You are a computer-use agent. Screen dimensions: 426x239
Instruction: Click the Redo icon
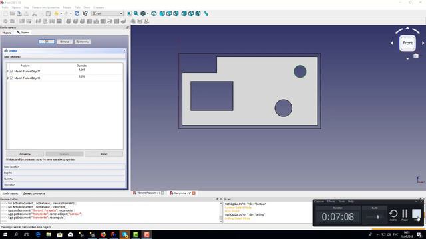pos(66,13)
